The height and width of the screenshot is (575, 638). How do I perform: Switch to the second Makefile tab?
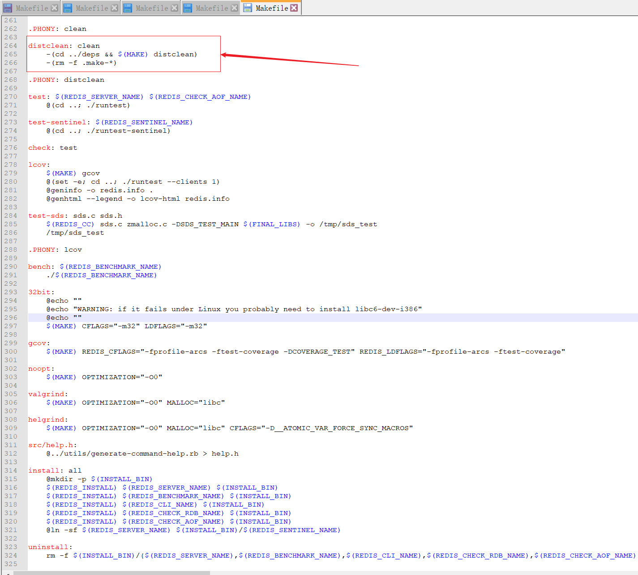[x=90, y=7]
